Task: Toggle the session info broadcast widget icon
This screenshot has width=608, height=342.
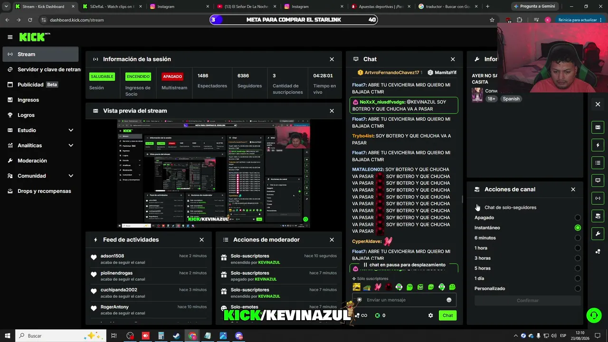Action: click(x=598, y=198)
